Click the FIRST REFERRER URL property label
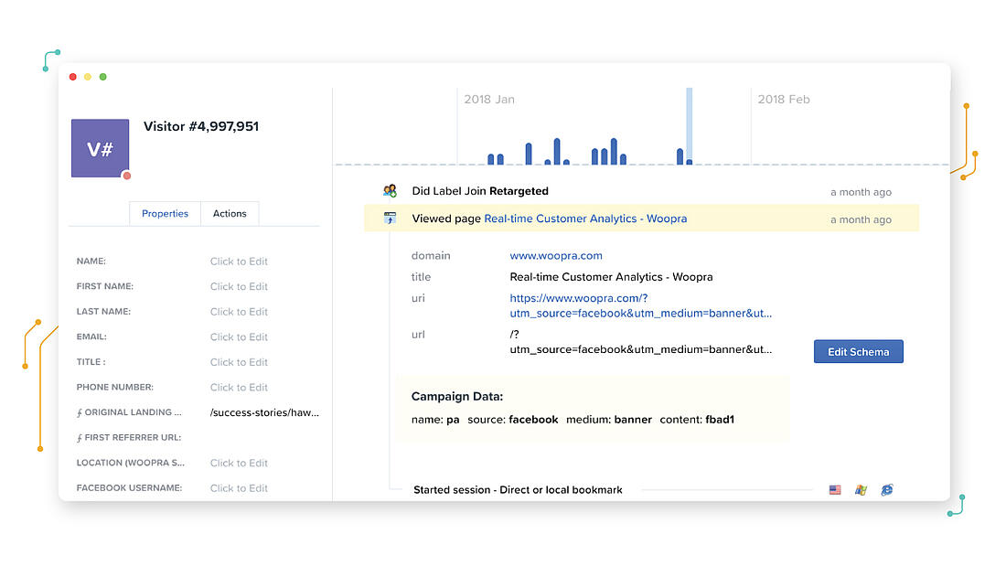Screen dimensions: 1006x566 [129, 437]
